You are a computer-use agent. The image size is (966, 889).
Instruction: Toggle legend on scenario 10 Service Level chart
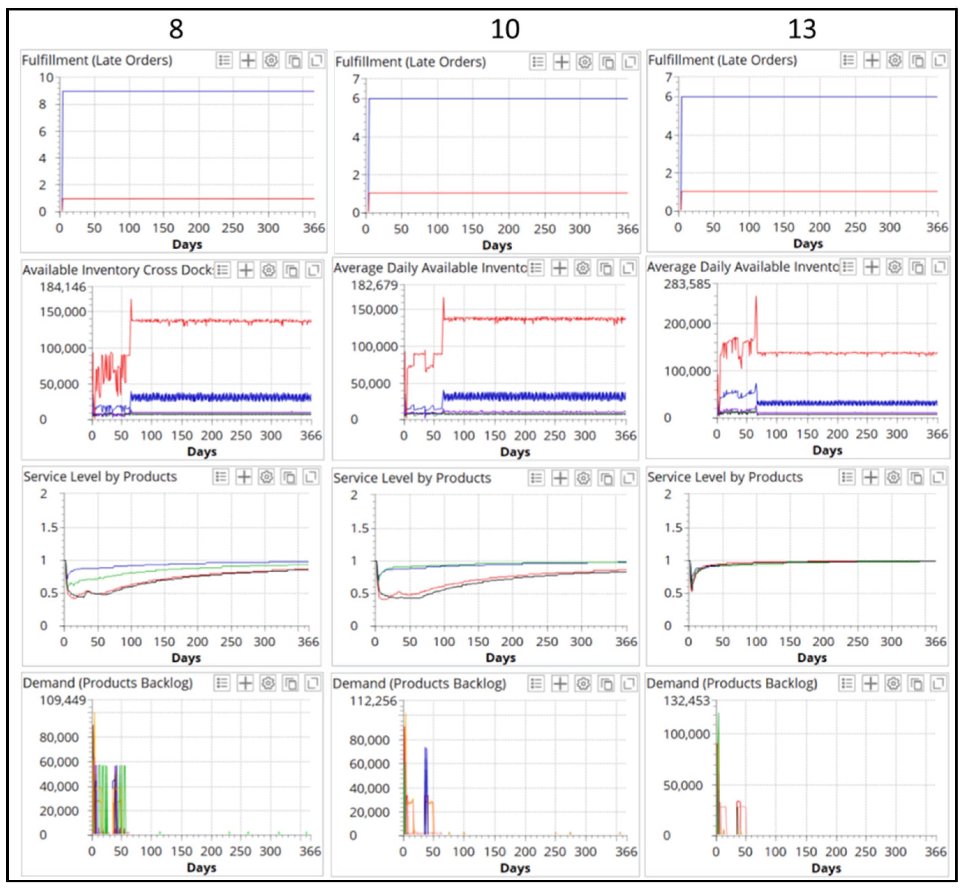point(537,478)
